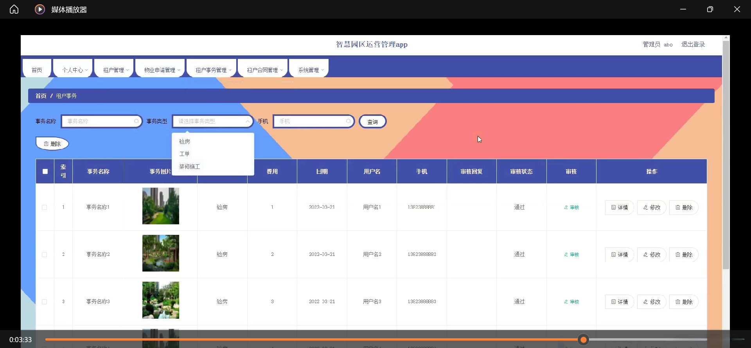Click the 事务名称 column header

click(x=98, y=171)
